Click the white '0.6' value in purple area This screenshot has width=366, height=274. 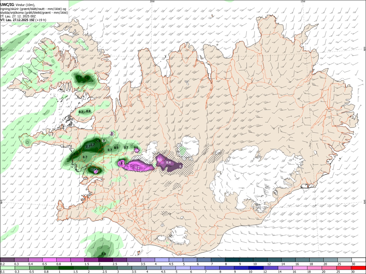[x=160, y=160]
